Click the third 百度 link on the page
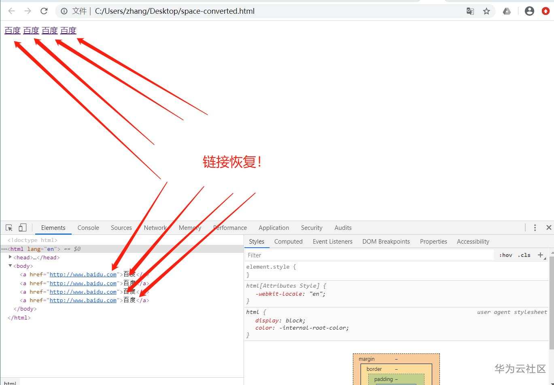 50,30
